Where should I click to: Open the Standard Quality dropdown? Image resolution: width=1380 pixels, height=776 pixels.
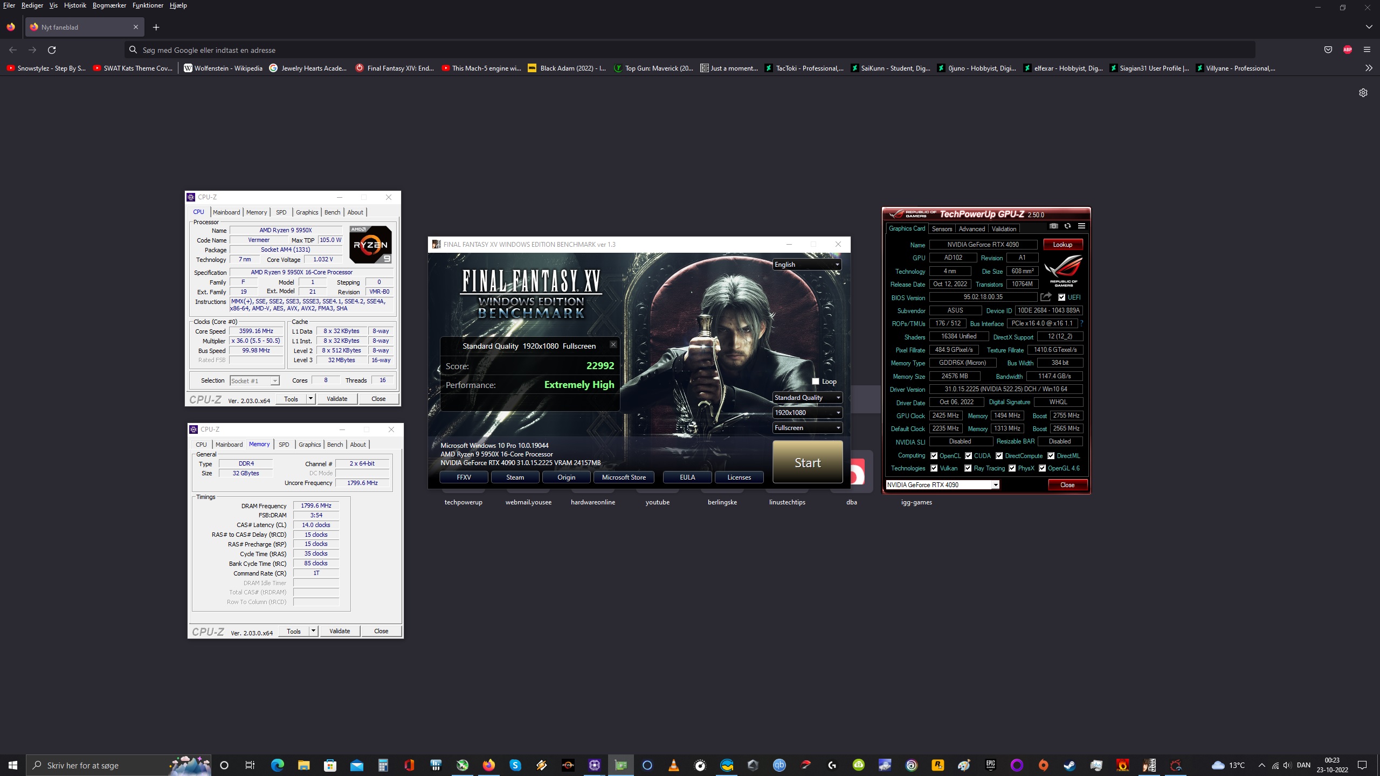[807, 398]
